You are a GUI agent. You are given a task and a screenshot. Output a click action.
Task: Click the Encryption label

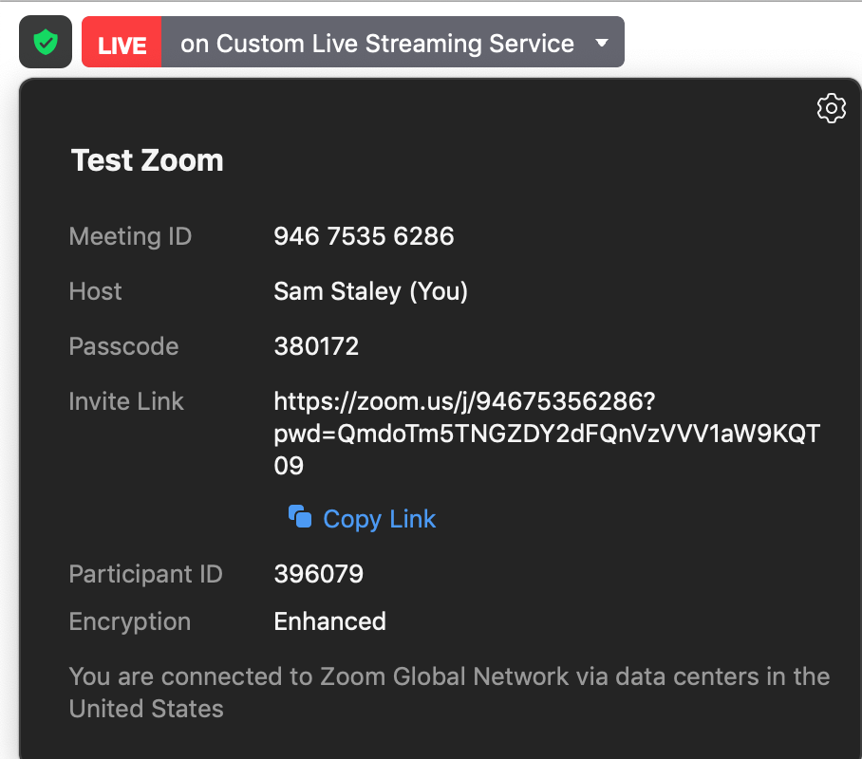pos(130,622)
